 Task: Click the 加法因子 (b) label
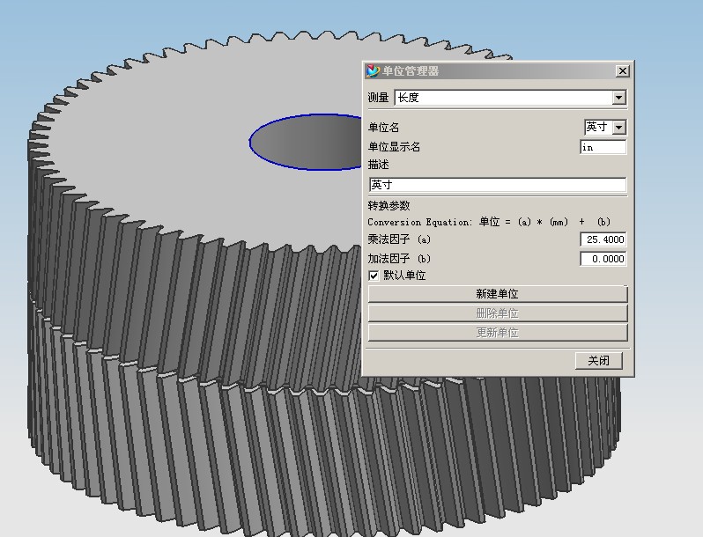coord(399,259)
